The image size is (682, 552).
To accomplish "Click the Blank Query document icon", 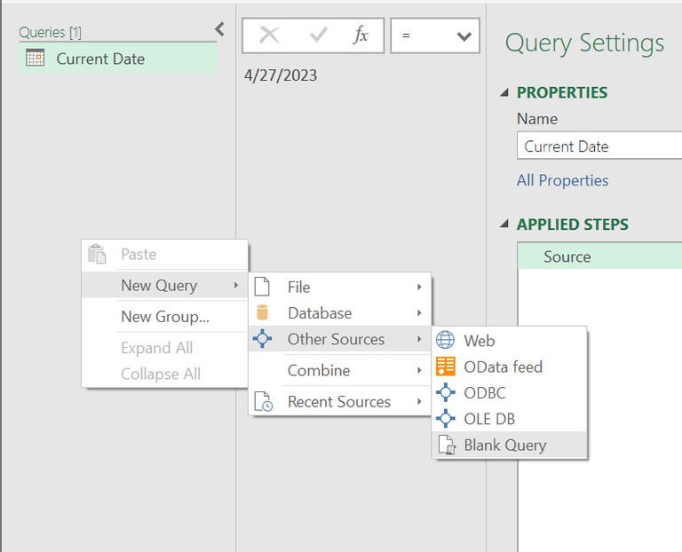I will pos(446,446).
